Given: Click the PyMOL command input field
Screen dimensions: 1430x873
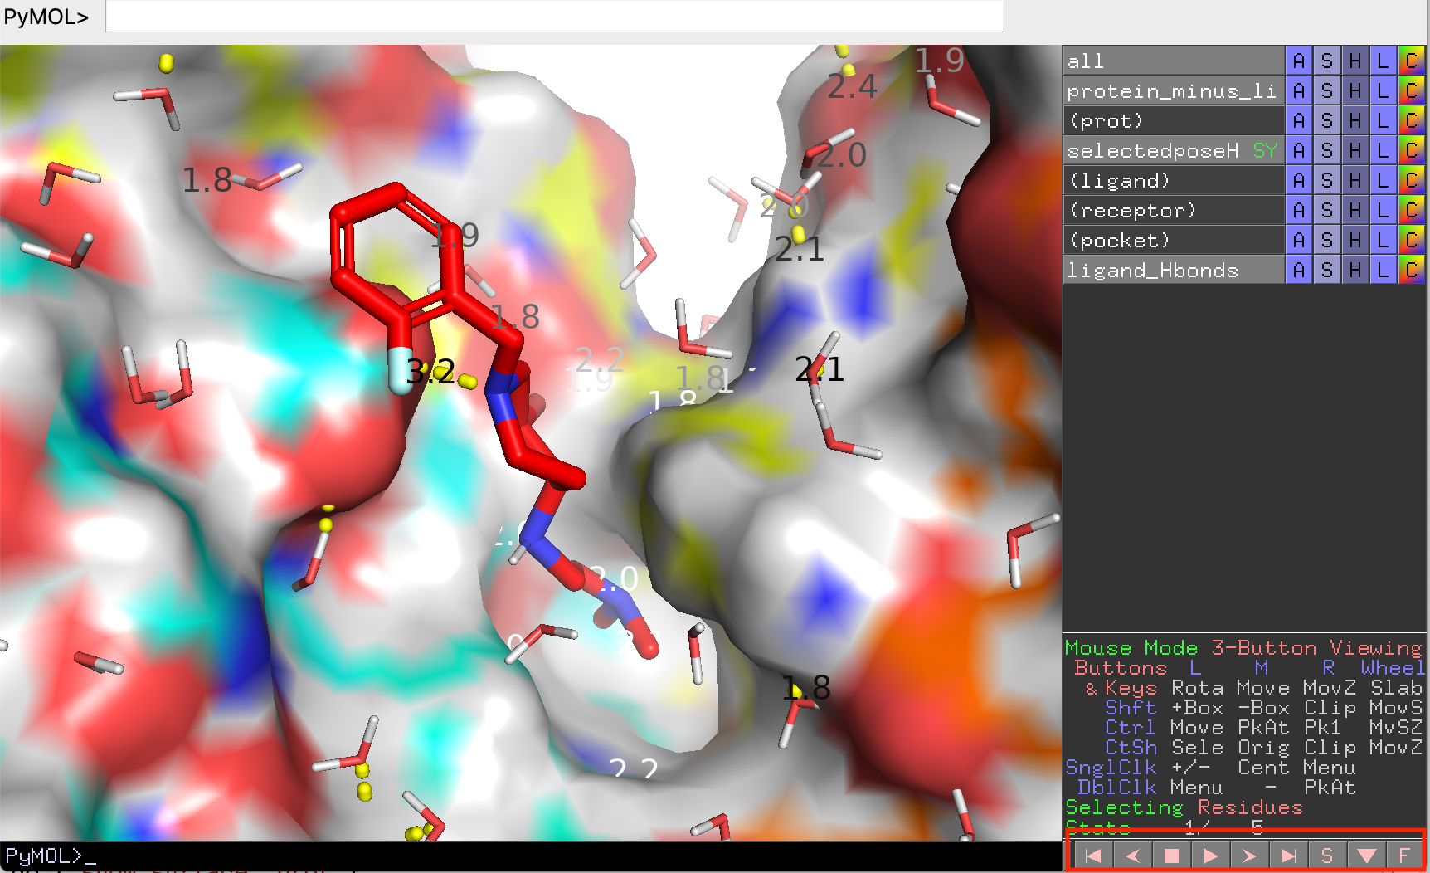Looking at the screenshot, I should [554, 16].
